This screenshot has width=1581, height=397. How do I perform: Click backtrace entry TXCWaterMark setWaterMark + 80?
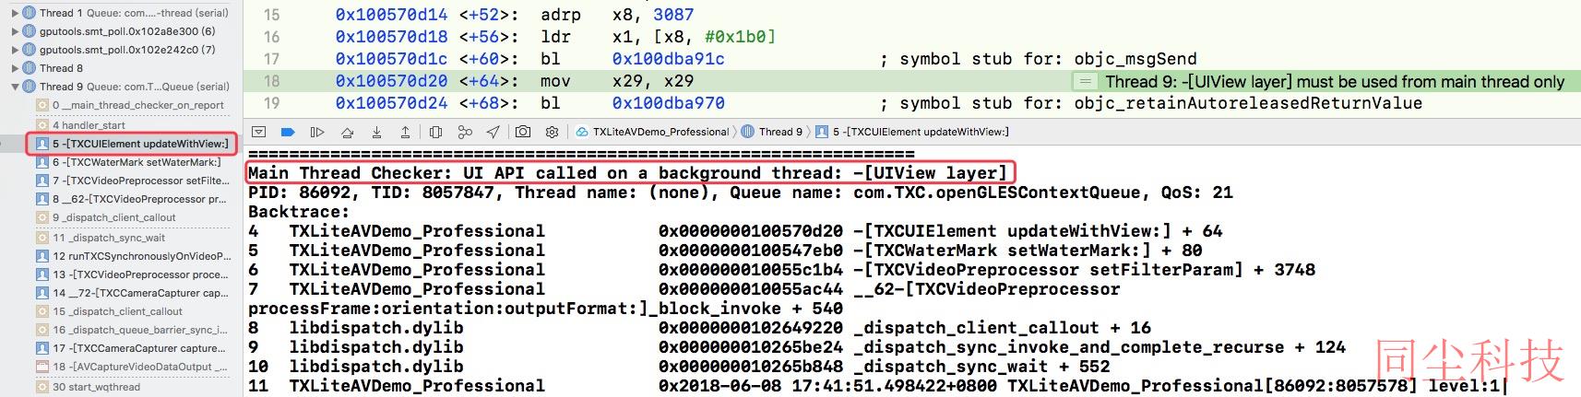(725, 251)
